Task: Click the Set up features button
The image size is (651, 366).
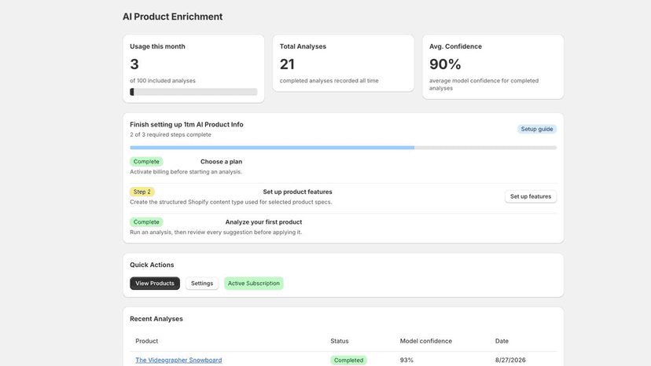Action: click(531, 196)
